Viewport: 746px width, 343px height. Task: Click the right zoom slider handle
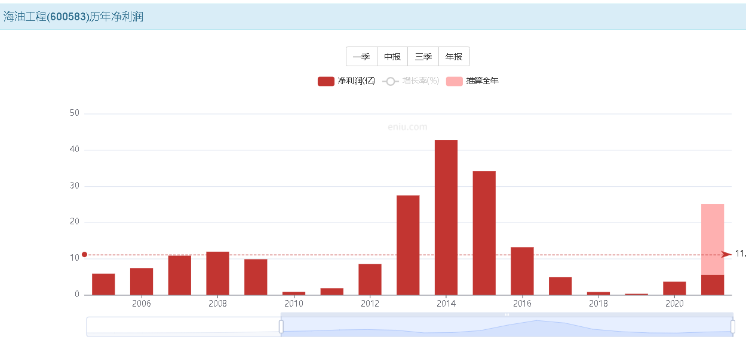pos(733,326)
